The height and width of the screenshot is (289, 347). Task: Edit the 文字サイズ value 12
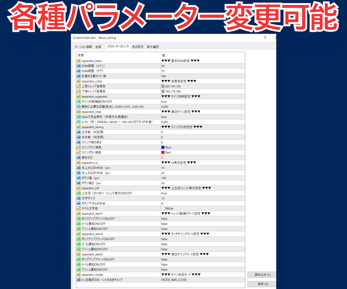point(203,198)
